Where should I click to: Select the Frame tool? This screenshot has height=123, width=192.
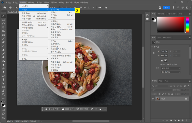[3, 35]
